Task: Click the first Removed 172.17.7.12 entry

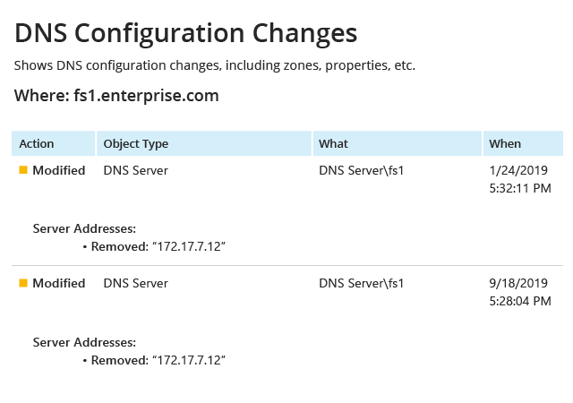Action: [x=154, y=246]
